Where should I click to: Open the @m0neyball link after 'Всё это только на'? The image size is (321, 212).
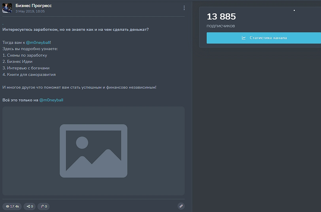[51, 100]
